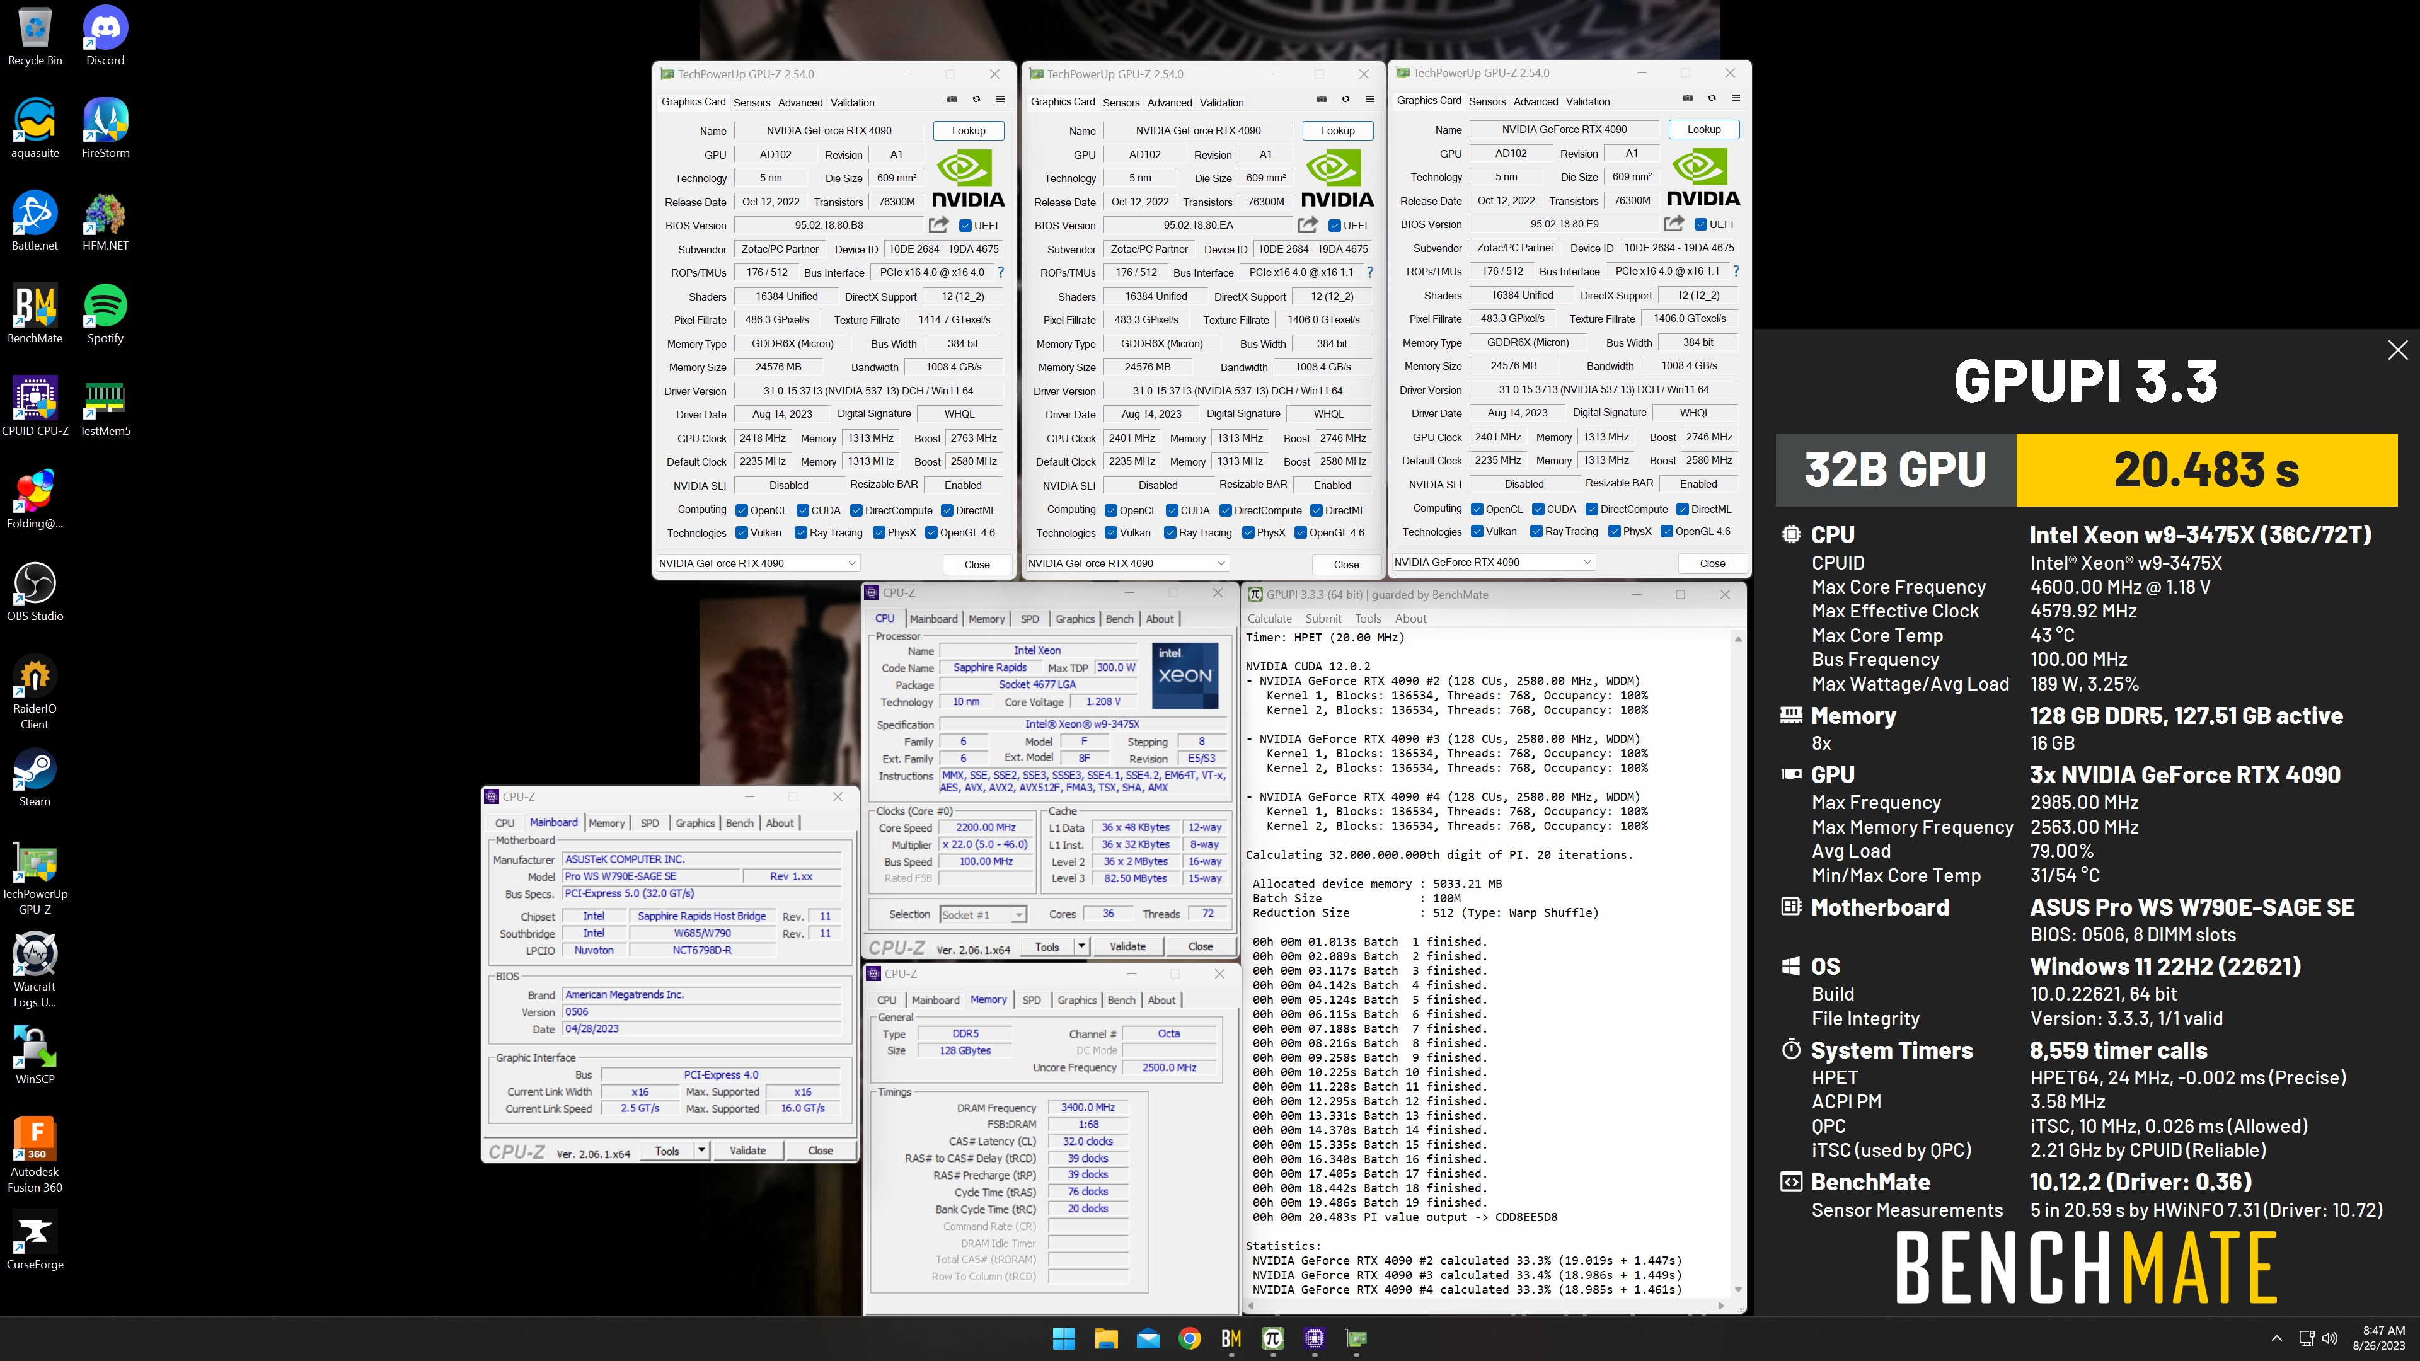Screen dimensions: 2420x1361
Task: Toggle OpenGL 4.6 checkbox in second GPU-Z window
Action: point(1301,532)
